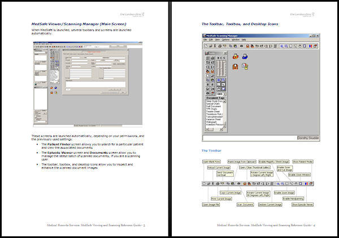Click Open Blank Form icon in Scanning Manager window toolbar

tap(206, 46)
